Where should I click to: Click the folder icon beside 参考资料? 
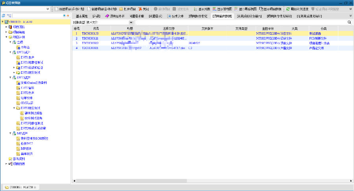click(x=10, y=159)
